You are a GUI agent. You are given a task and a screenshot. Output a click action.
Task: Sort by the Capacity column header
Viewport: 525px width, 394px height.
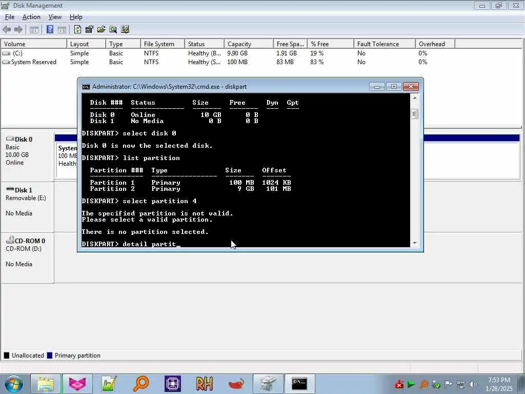coord(249,44)
